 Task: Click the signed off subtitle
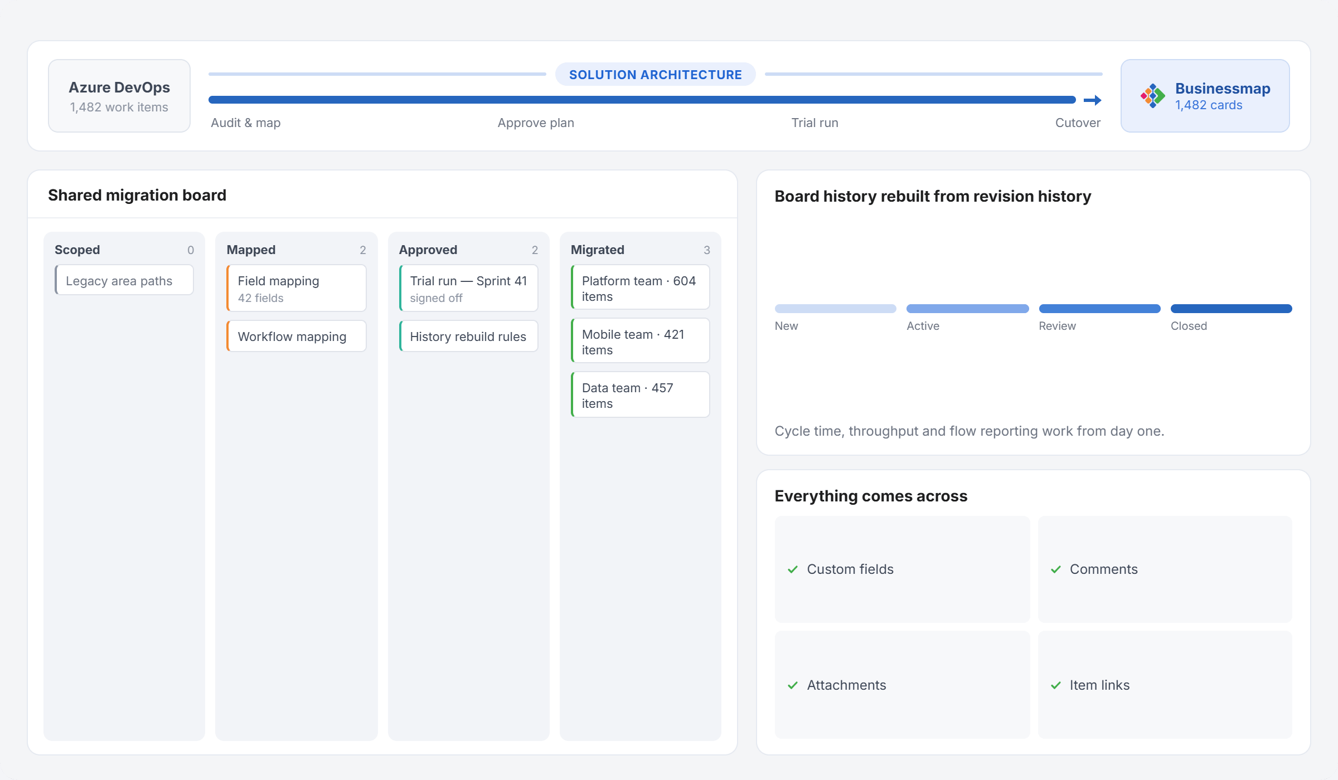pos(437,298)
